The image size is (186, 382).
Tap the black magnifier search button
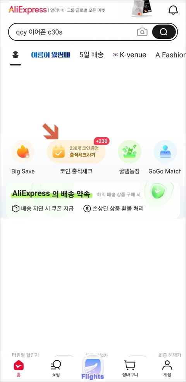pos(164,32)
